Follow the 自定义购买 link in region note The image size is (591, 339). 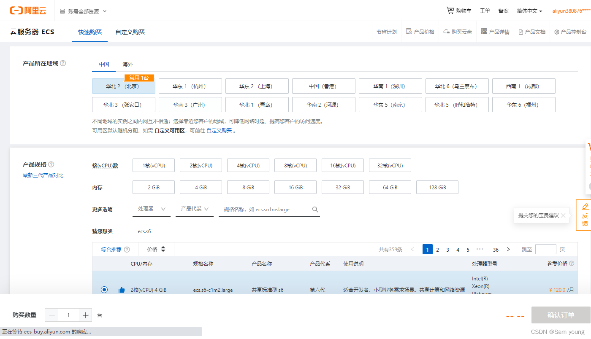219,131
